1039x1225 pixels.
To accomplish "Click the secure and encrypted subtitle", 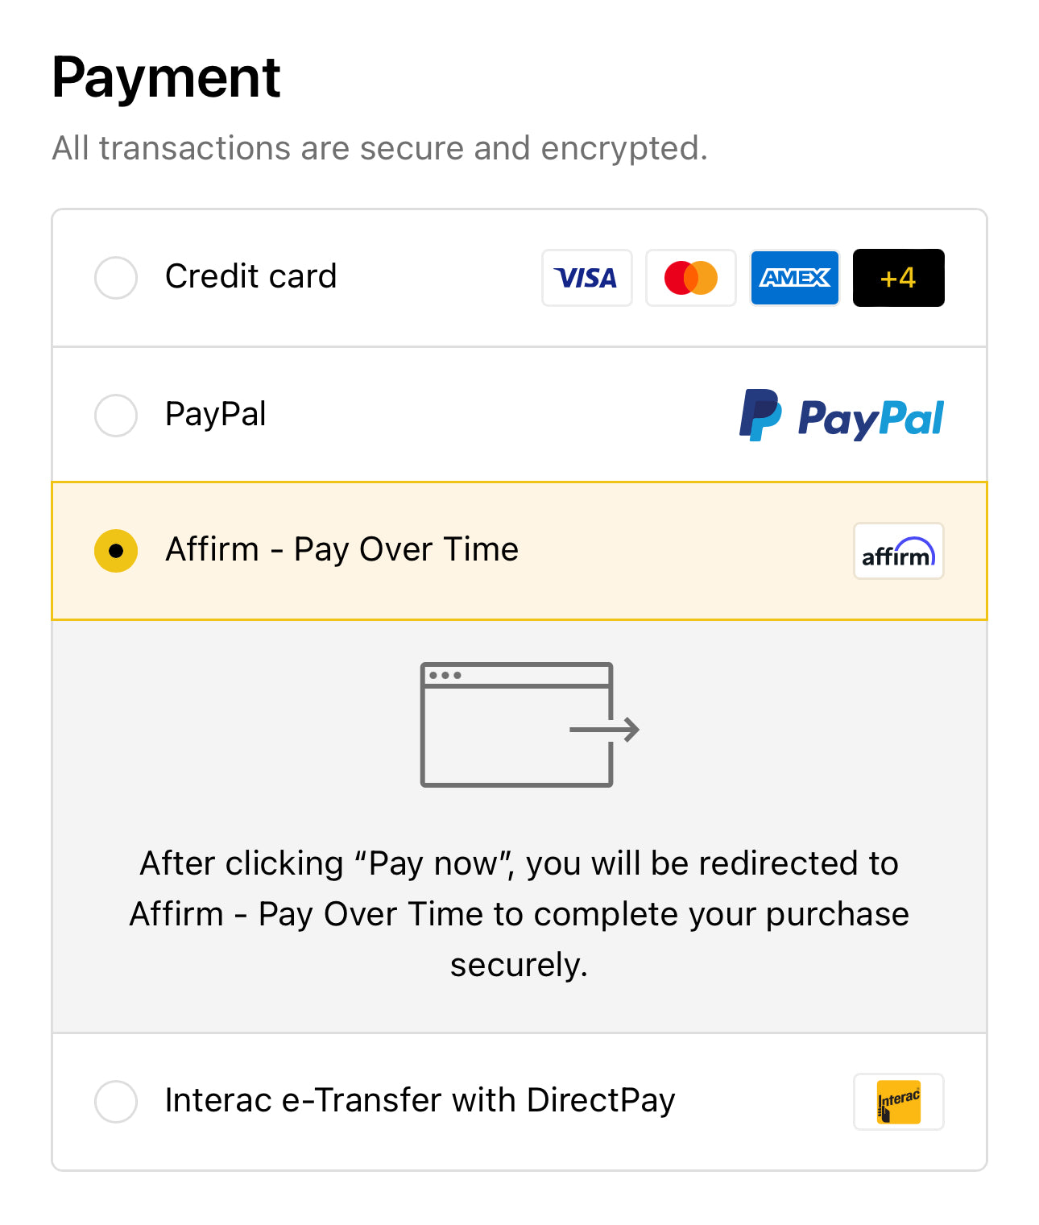I will tap(379, 148).
